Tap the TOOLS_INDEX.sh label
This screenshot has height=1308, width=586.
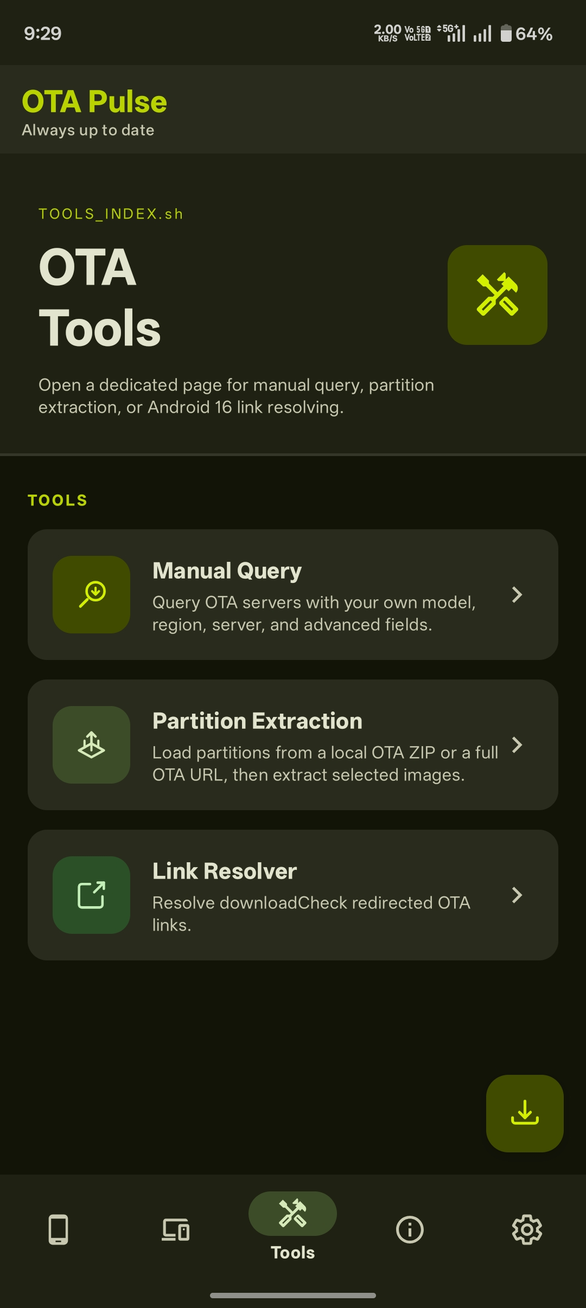111,214
